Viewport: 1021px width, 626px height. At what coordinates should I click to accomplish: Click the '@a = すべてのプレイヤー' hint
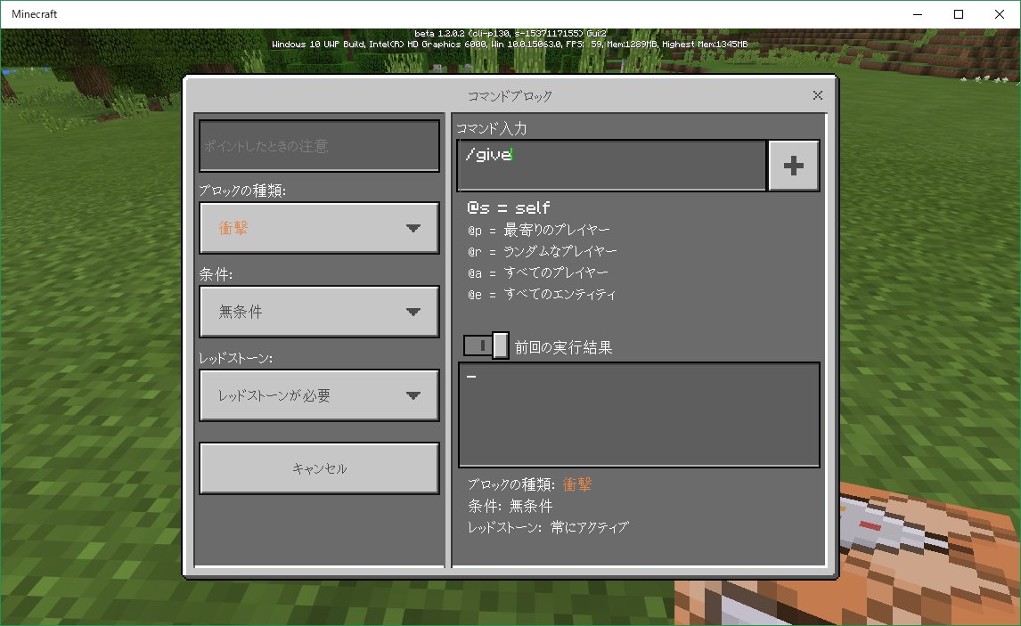(x=538, y=272)
